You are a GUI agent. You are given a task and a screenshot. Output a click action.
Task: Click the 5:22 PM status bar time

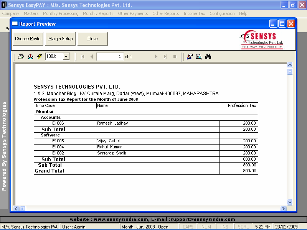pos(263,227)
